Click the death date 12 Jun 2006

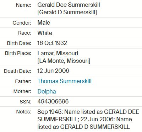tap(53, 71)
